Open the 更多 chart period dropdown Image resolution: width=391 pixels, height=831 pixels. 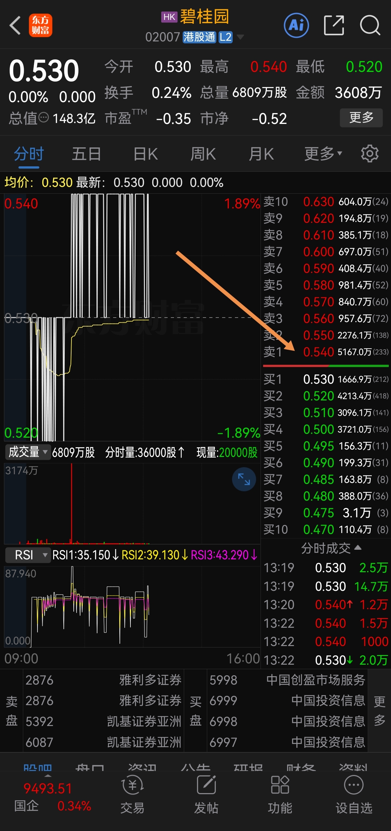[x=323, y=154]
